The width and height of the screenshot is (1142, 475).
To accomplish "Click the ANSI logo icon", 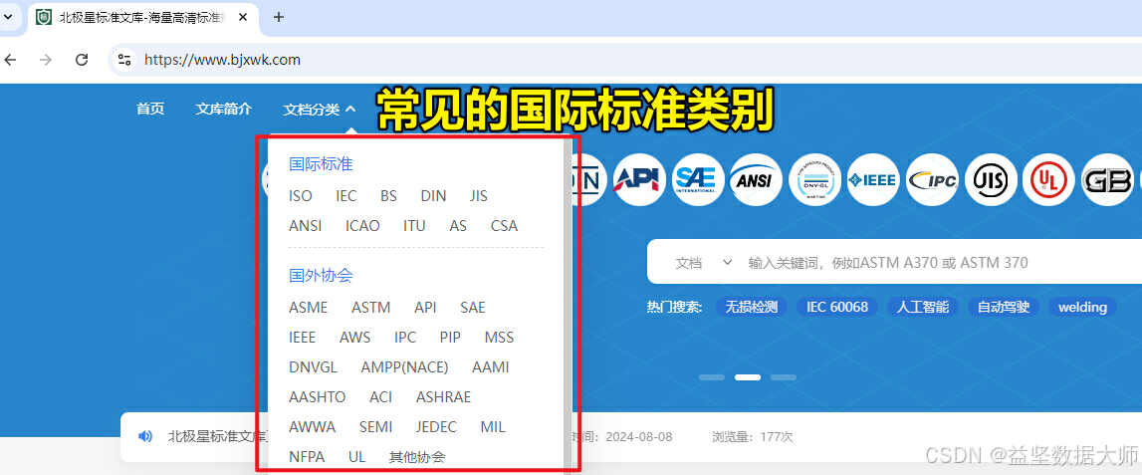I will pyautogui.click(x=756, y=179).
